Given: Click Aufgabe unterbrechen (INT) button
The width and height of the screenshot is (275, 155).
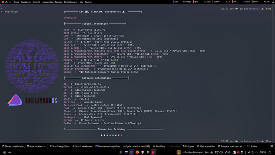Looking at the screenshot, I should pos(136,146).
